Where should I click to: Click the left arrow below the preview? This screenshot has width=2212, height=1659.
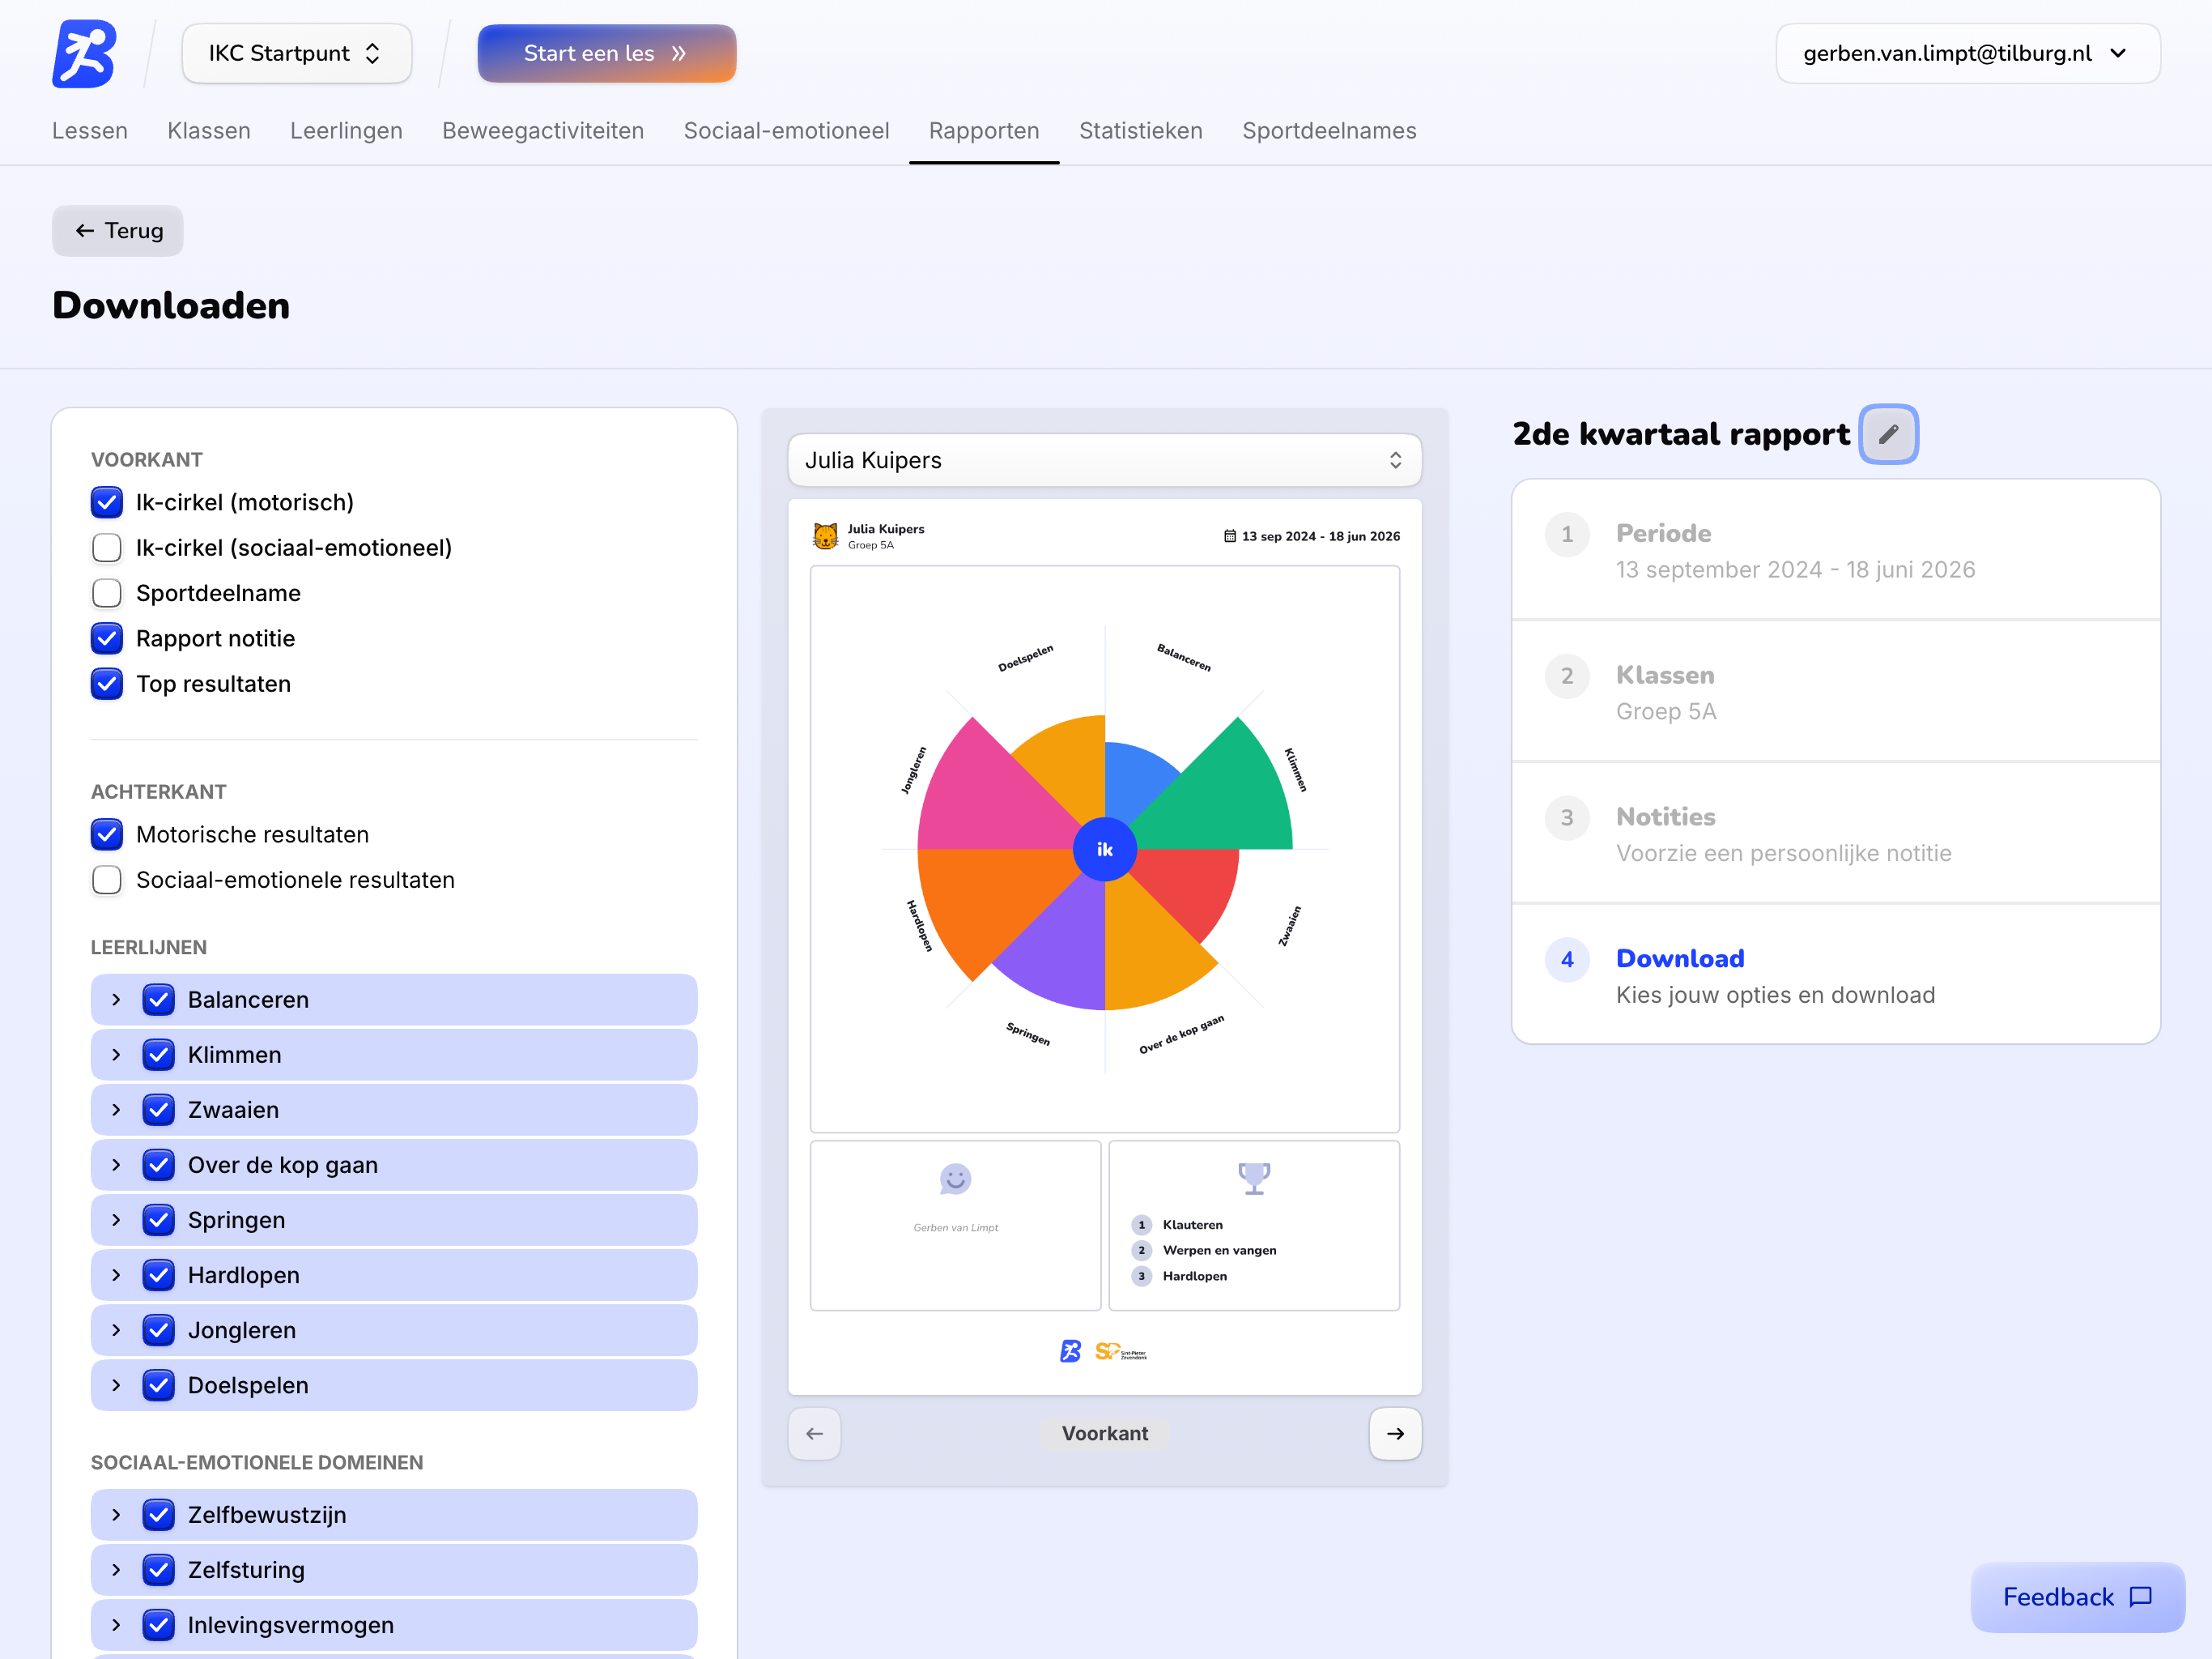[x=814, y=1433]
